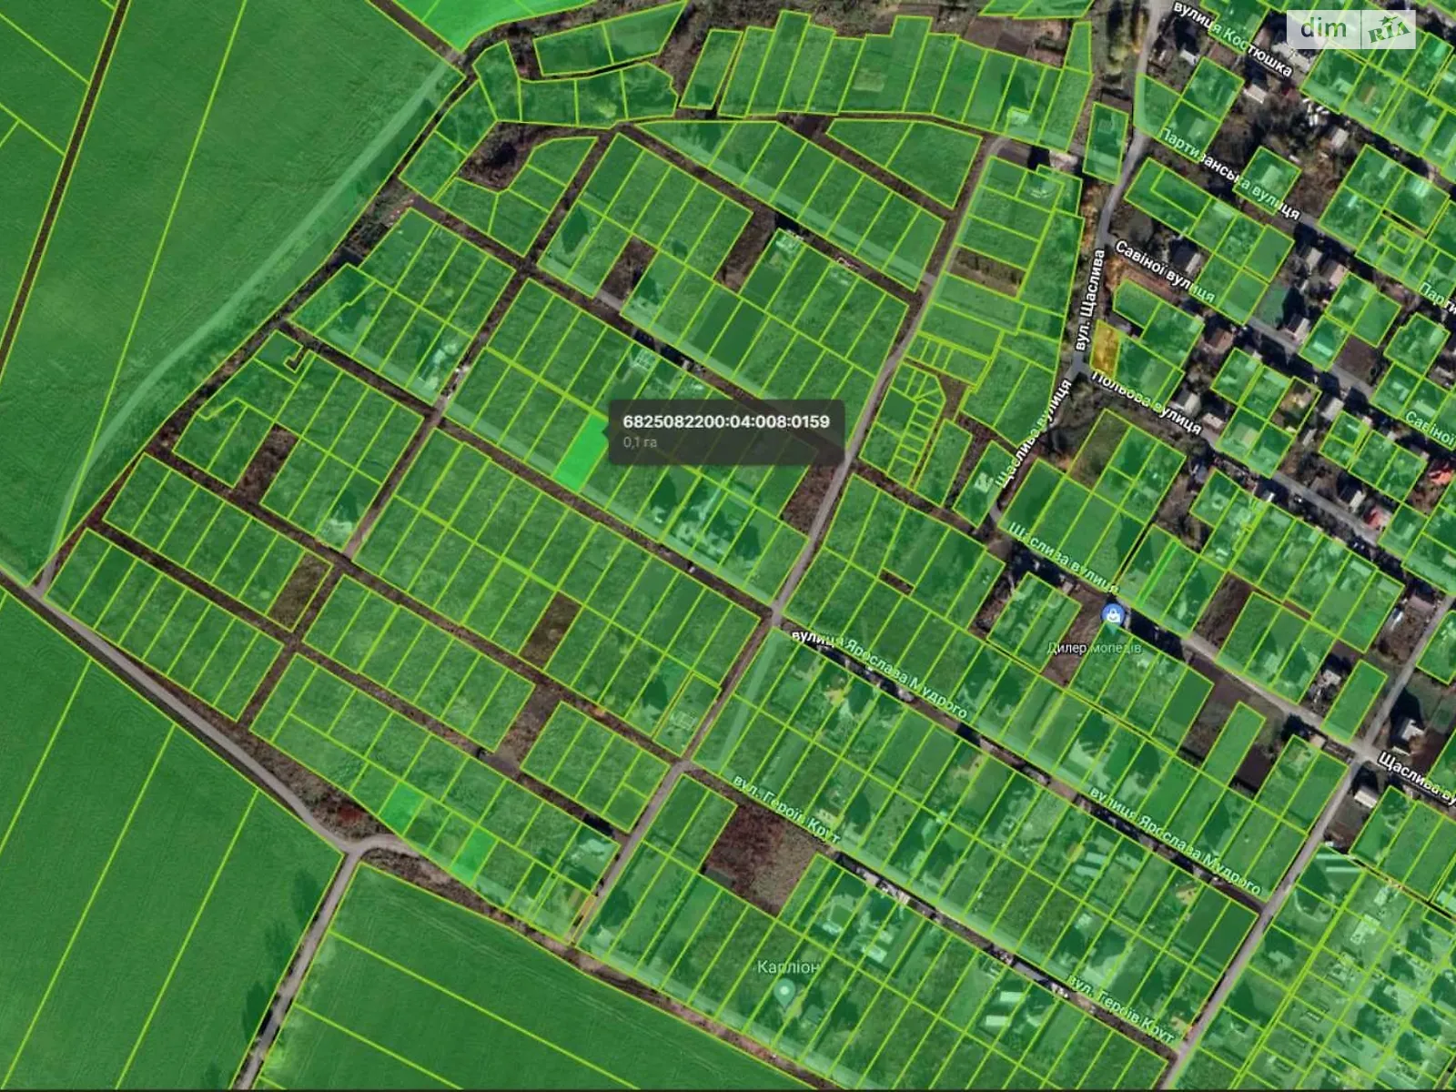Click the Савіної вулиця street label
The image size is (1456, 1092).
[1165, 271]
